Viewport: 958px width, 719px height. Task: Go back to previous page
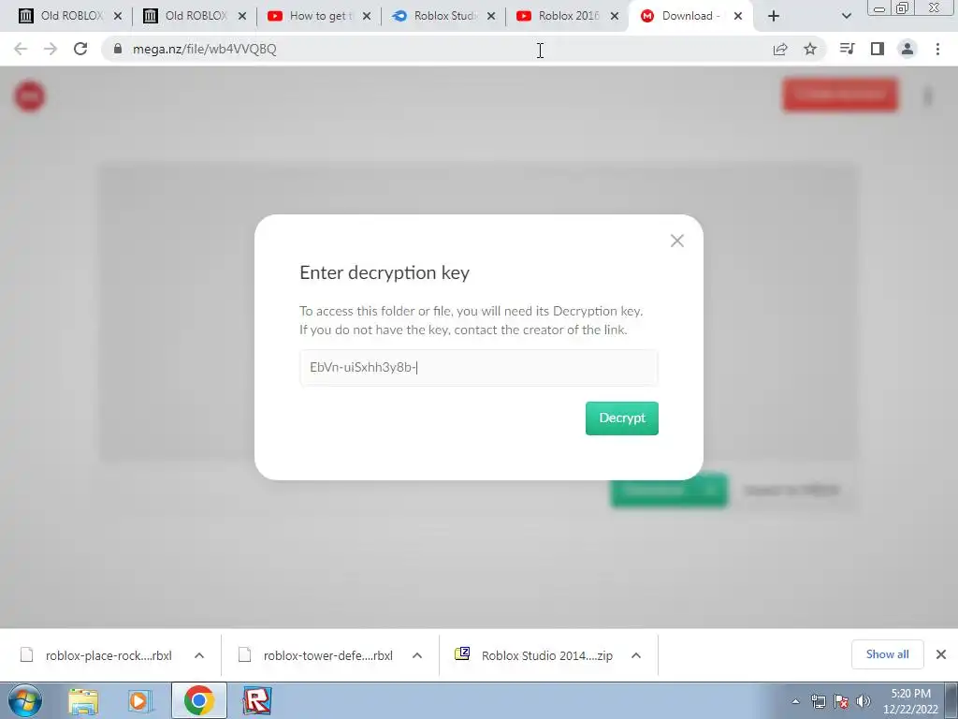point(21,49)
